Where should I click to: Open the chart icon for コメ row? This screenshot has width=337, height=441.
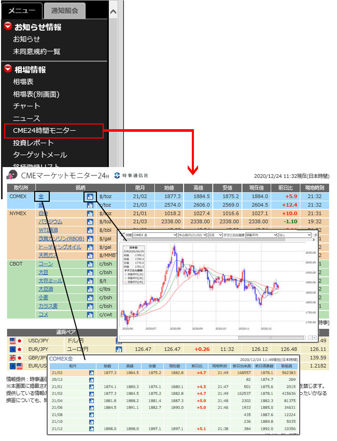(x=90, y=315)
